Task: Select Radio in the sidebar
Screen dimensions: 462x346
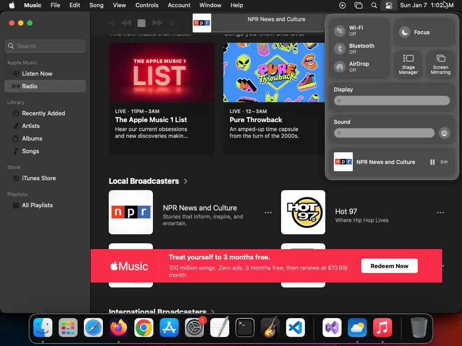Action: (x=45, y=86)
